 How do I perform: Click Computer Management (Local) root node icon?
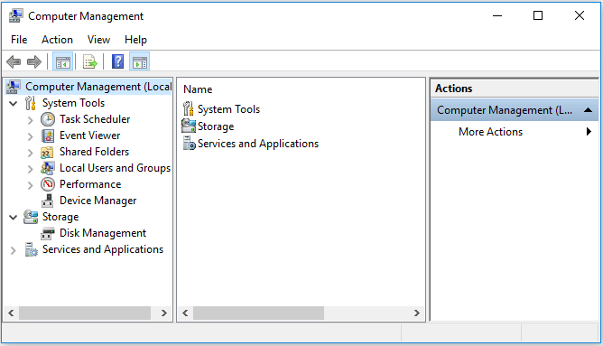tap(14, 87)
